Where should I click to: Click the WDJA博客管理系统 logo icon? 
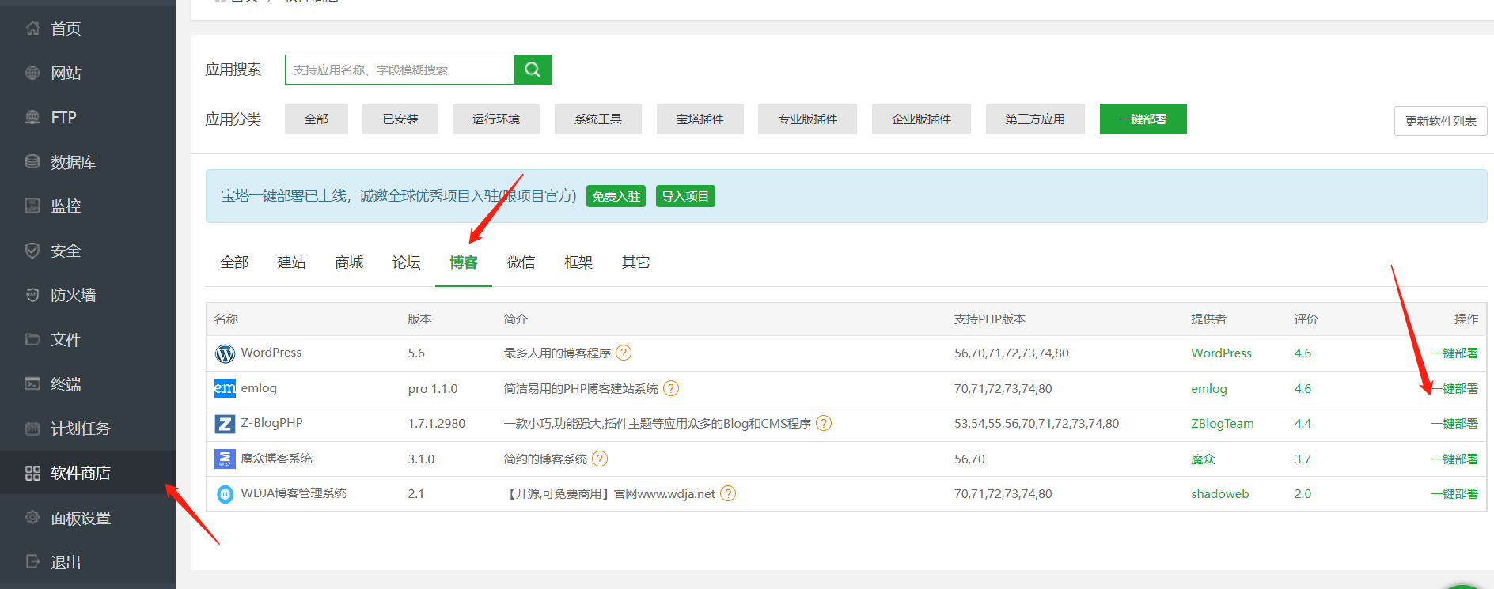tap(225, 494)
